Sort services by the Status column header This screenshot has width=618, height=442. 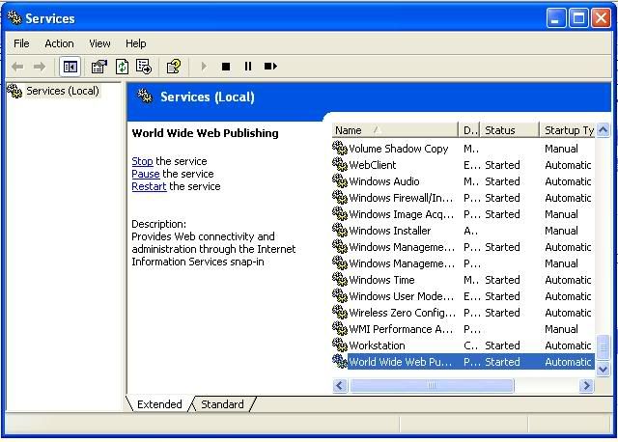pyautogui.click(x=509, y=130)
